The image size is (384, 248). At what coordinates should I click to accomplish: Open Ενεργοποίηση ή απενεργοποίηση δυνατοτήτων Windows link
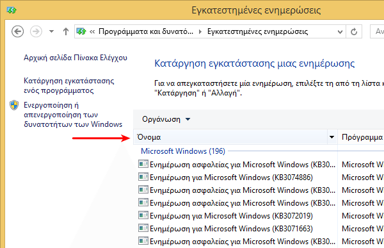(73, 115)
